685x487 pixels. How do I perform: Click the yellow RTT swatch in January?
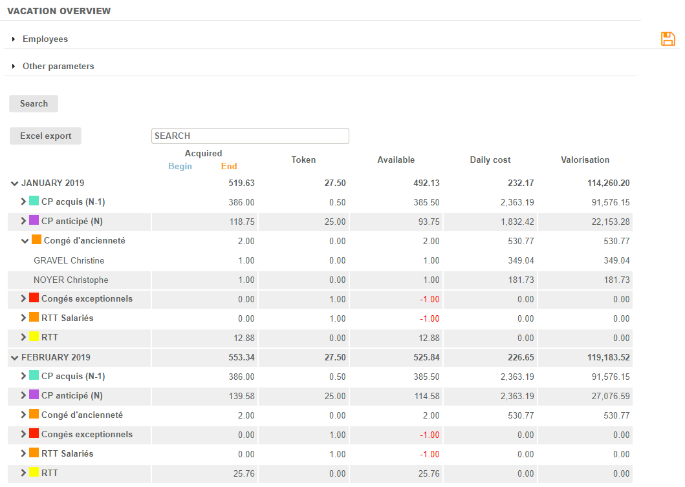(x=34, y=337)
